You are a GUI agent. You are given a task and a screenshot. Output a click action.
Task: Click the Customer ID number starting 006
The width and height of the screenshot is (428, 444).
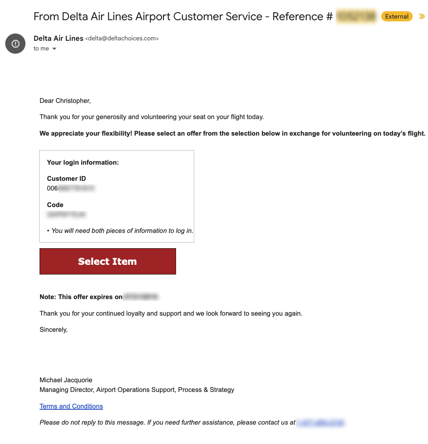point(71,188)
